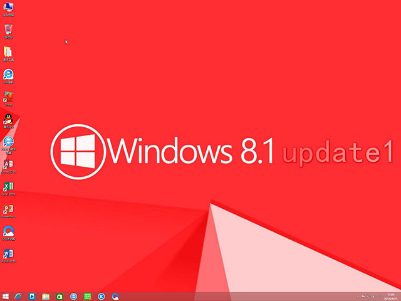Launch Excel 2016 from the desktop
The width and height of the screenshot is (401, 301).
click(9, 187)
